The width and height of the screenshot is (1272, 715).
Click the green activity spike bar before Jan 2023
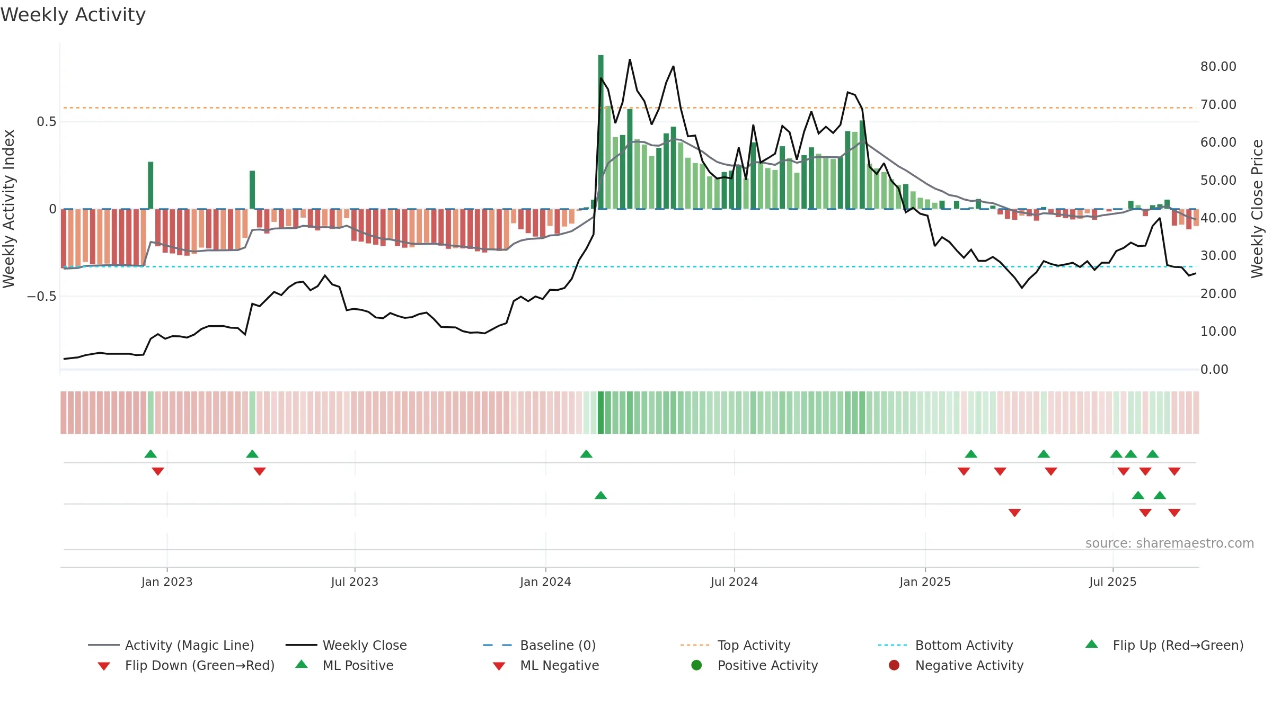coord(151,185)
